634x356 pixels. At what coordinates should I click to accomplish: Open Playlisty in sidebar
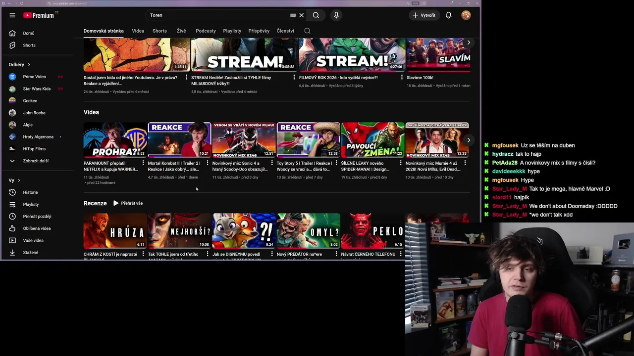(x=31, y=204)
